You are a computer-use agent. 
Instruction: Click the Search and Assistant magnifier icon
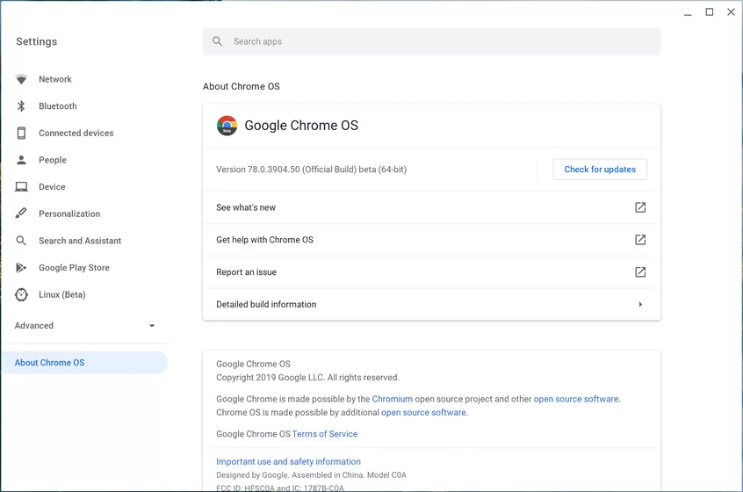tap(21, 241)
